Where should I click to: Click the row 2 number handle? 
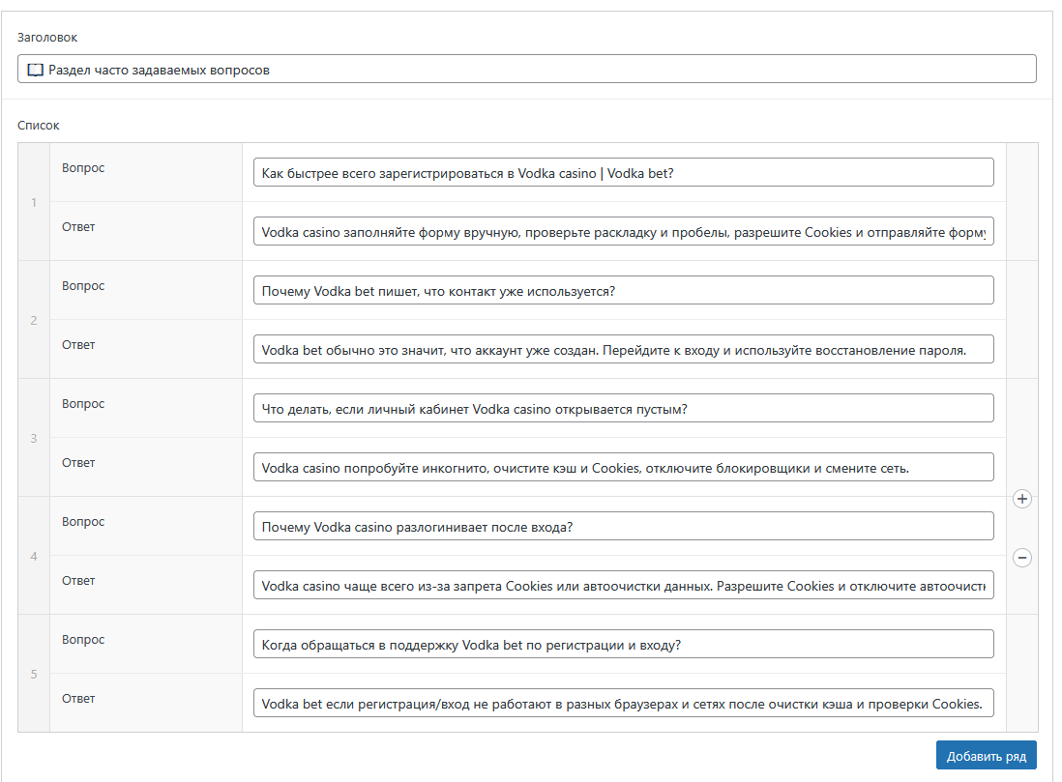coord(34,320)
